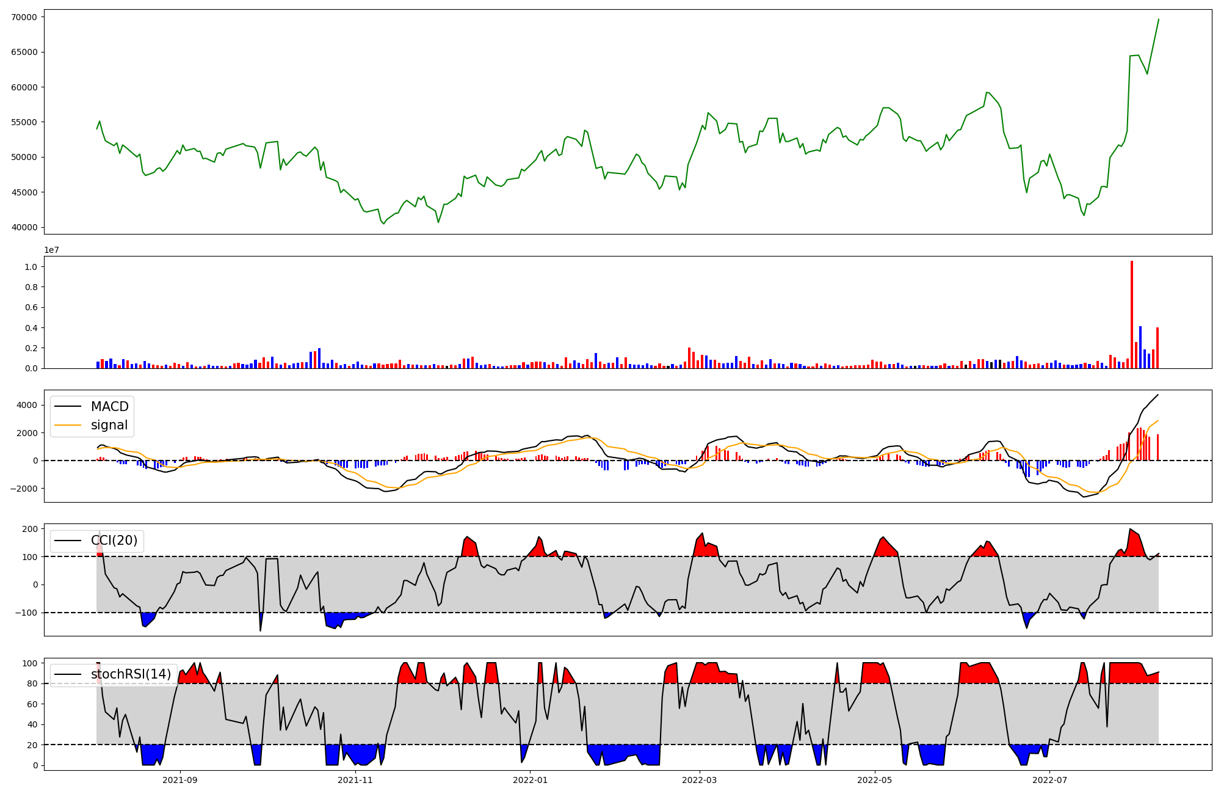Image resolution: width=1221 pixels, height=794 pixels.
Task: Click the tallest blue volume bar near the right
Action: point(1140,348)
